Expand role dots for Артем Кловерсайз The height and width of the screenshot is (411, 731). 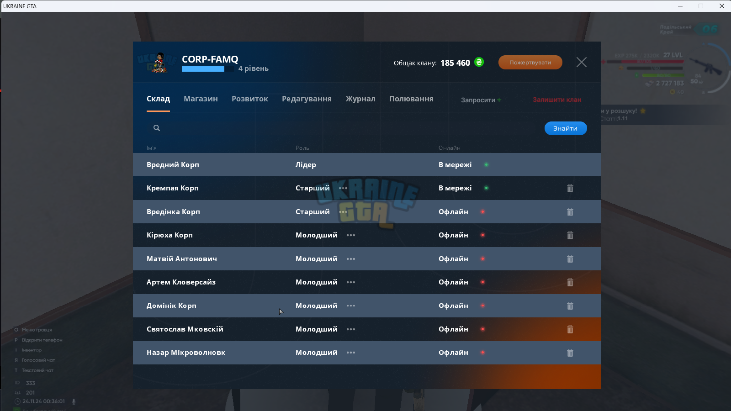click(351, 282)
